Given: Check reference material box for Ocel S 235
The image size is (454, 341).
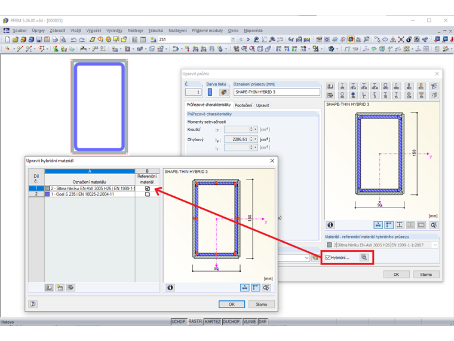Looking at the screenshot, I should pos(148,194).
